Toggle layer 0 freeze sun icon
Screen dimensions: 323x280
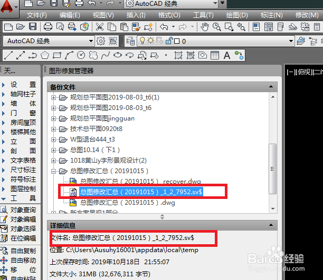point(150,41)
